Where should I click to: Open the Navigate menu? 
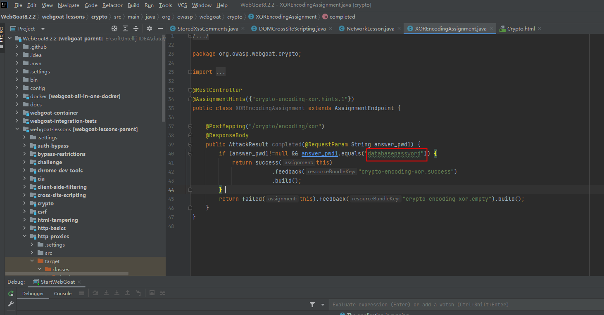pyautogui.click(x=69, y=5)
